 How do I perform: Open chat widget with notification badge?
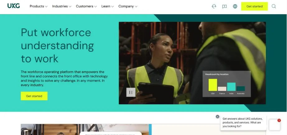275,124
